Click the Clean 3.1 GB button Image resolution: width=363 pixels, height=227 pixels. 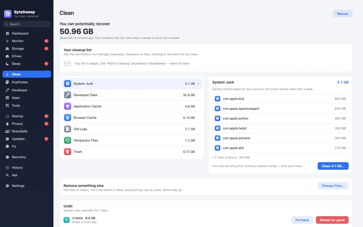[x=333, y=166]
